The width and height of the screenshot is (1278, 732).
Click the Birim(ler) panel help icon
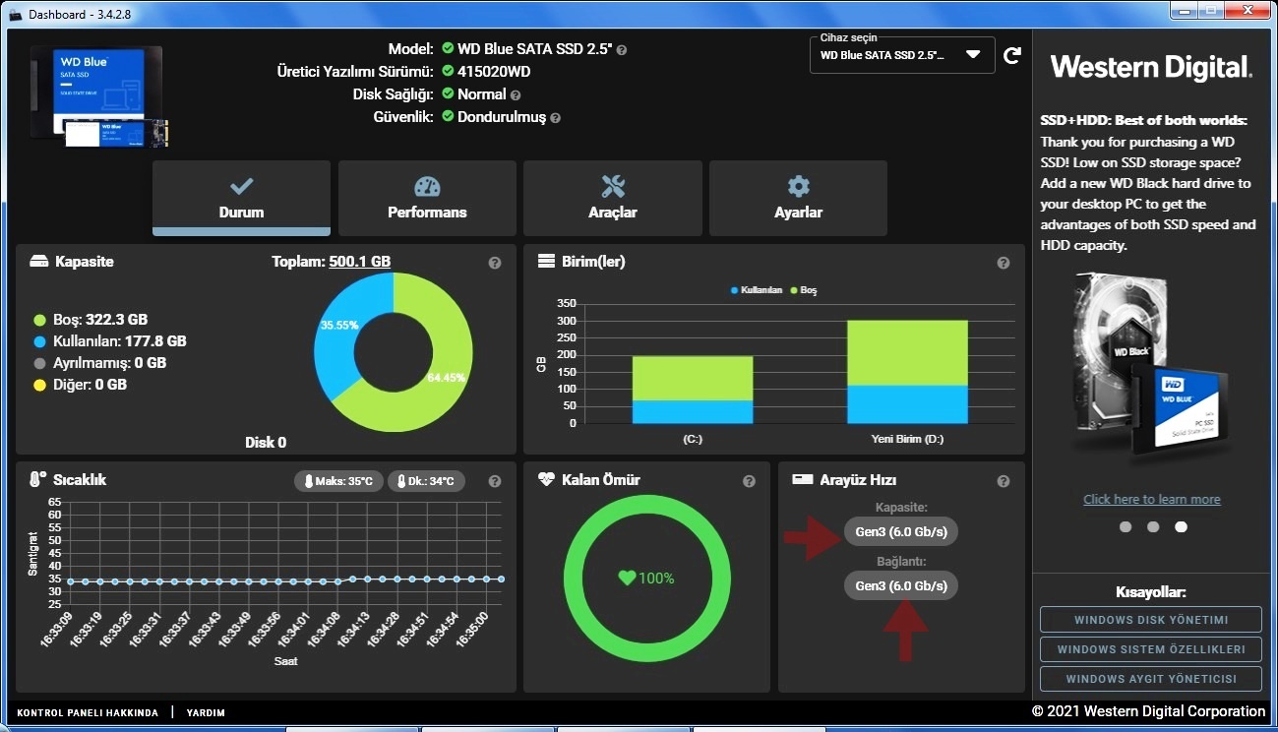tap(1004, 263)
